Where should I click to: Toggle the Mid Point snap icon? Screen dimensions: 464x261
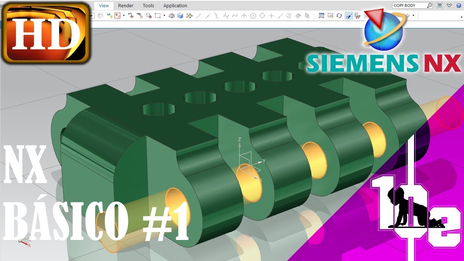pyautogui.click(x=208, y=16)
